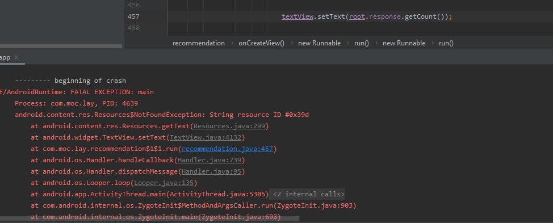Click 'Process: com.moc.lay, PID: 4639' line
The image size is (553, 223).
pos(76,104)
